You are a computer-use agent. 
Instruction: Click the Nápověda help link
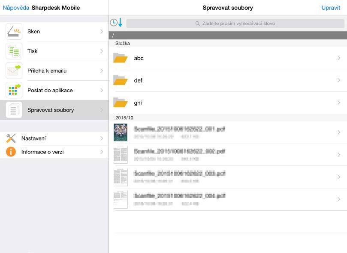pos(16,8)
